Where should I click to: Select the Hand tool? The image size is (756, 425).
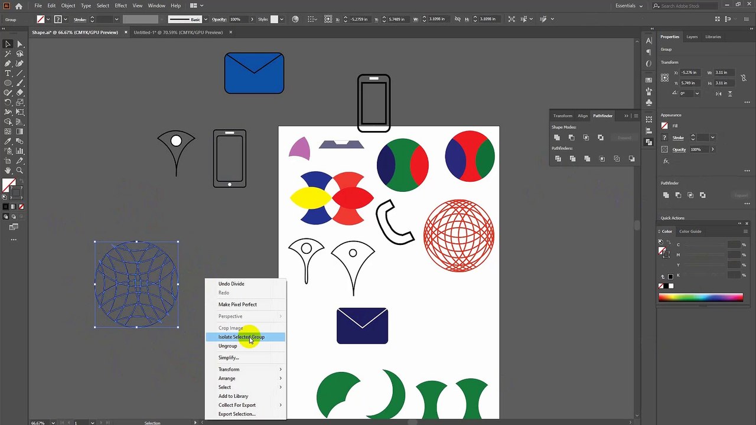8,170
